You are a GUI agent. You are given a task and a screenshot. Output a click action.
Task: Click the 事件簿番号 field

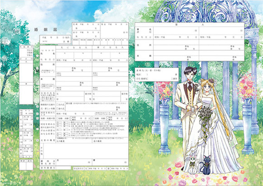(x=63, y=168)
